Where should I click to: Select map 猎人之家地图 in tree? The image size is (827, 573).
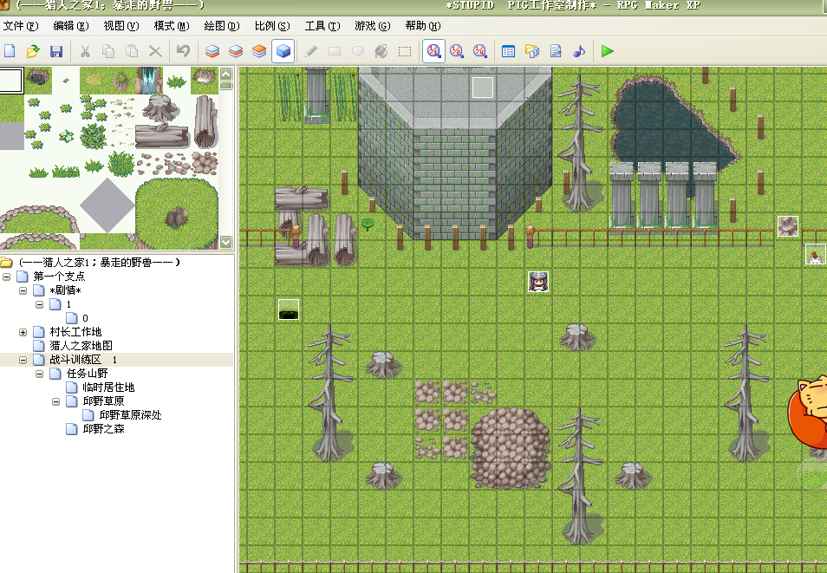[x=81, y=346]
